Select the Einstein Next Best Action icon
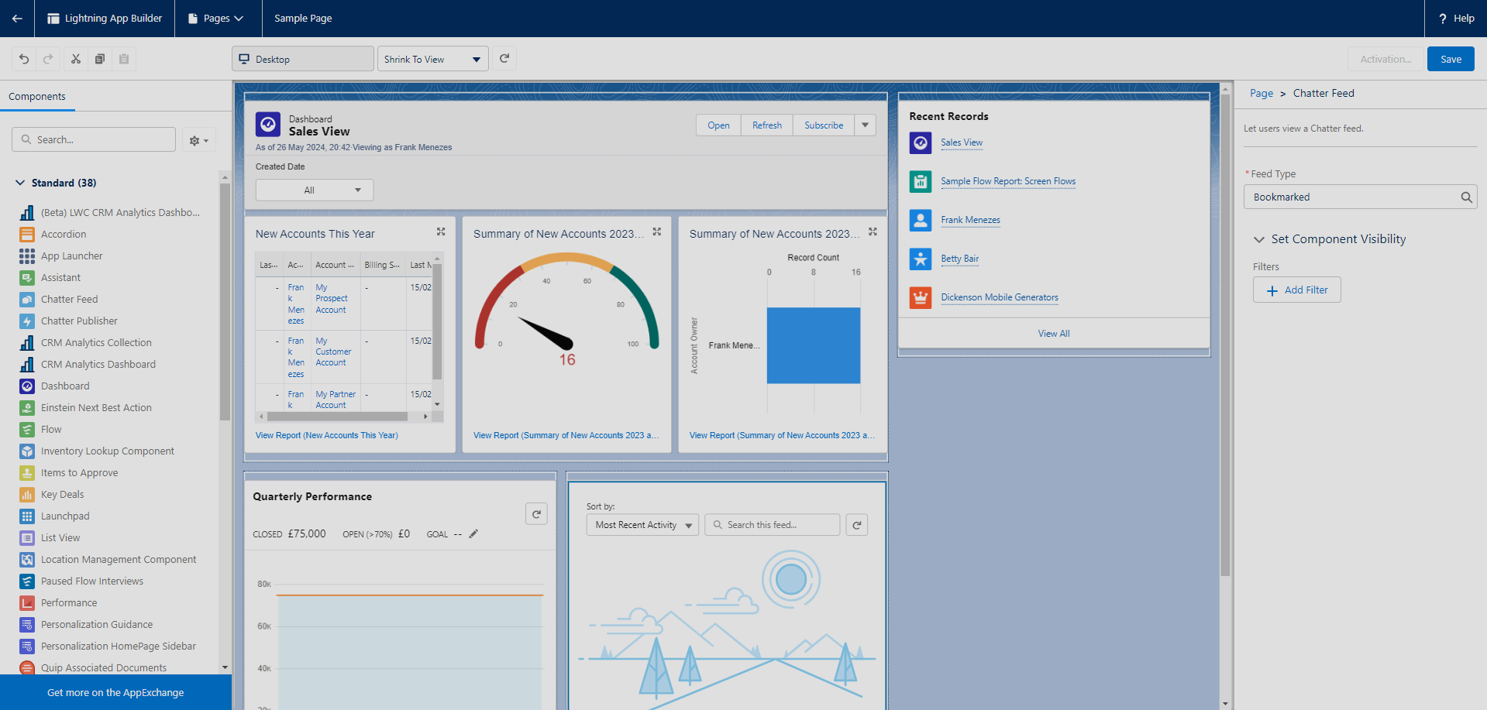The image size is (1487, 710). pyautogui.click(x=27, y=408)
